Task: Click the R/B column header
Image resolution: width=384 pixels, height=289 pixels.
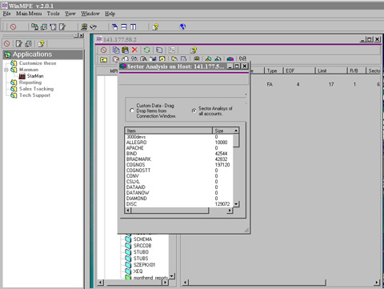Action: point(356,70)
